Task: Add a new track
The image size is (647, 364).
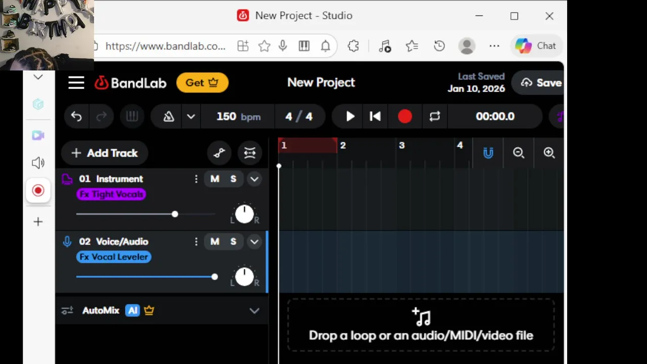Action: 105,153
